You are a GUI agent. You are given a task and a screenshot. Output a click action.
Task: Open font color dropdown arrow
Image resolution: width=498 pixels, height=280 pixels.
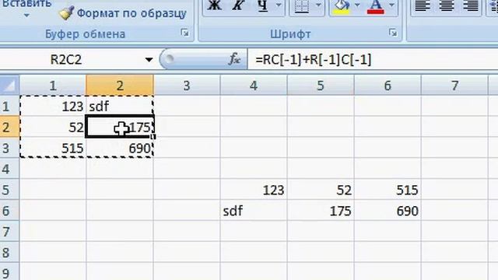coord(392,5)
